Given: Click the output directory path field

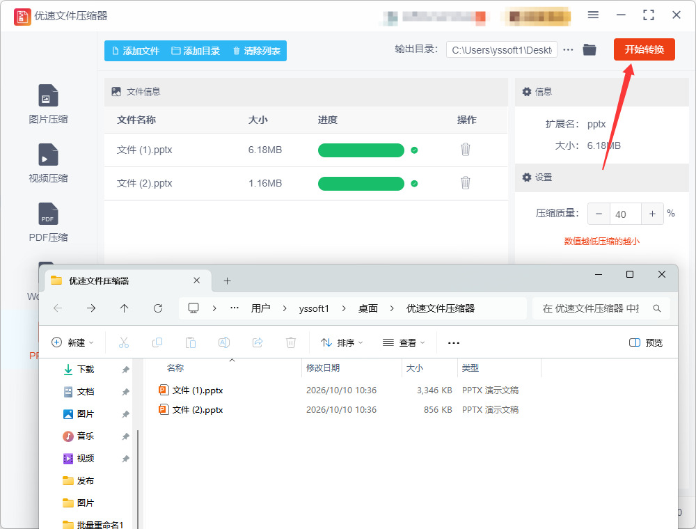Looking at the screenshot, I should (502, 50).
